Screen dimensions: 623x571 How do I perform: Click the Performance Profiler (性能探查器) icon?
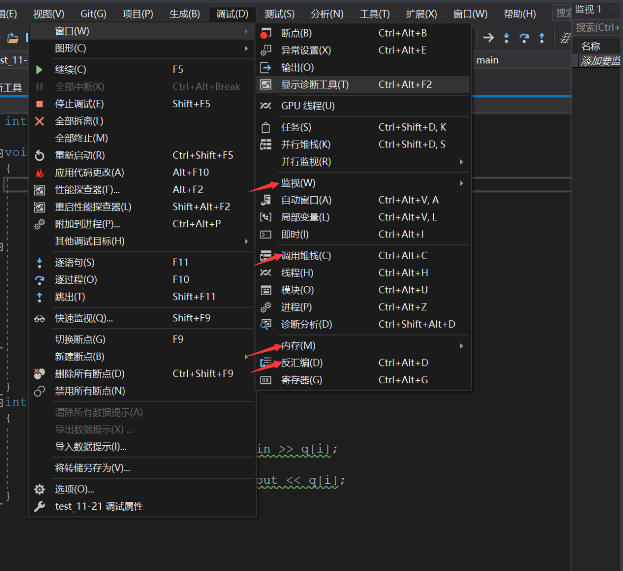tap(39, 190)
